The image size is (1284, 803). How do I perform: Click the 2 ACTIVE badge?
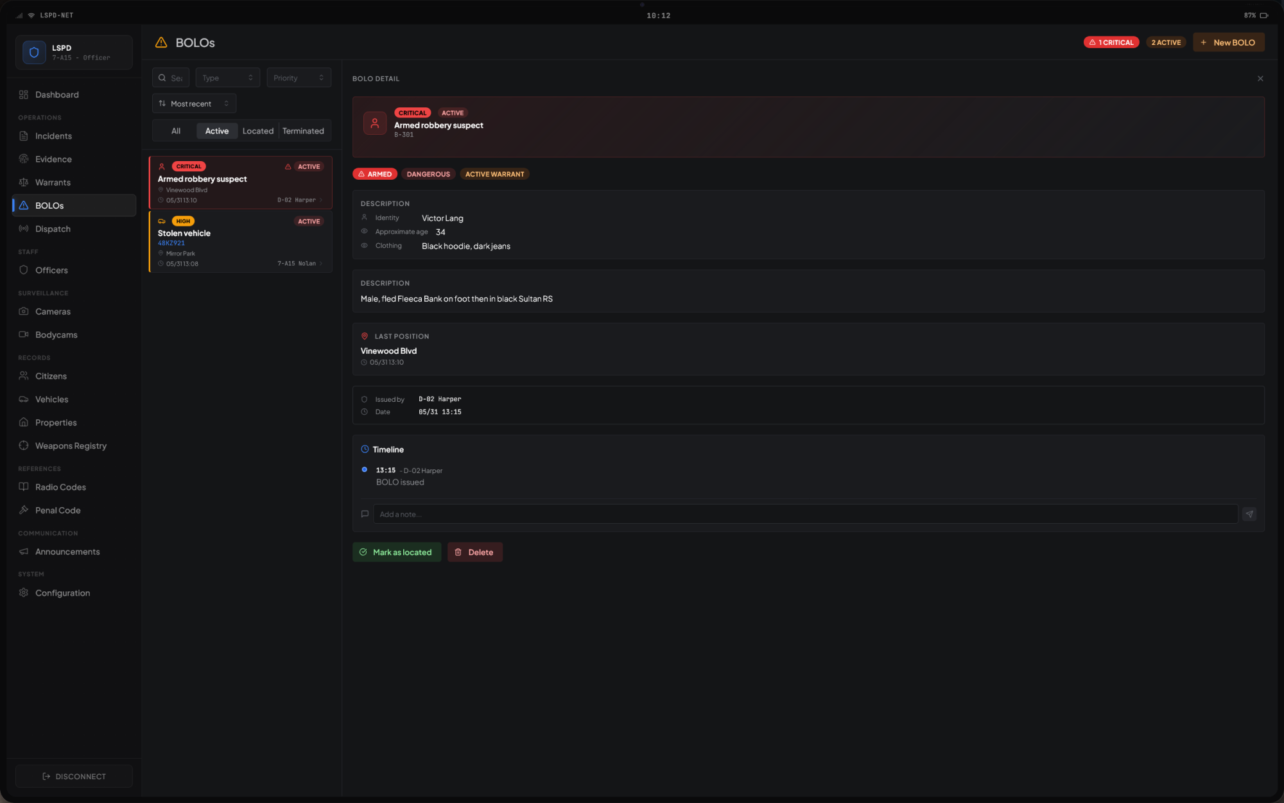point(1166,42)
